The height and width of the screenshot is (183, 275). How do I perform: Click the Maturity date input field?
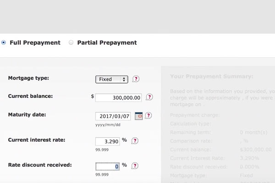coord(113,116)
